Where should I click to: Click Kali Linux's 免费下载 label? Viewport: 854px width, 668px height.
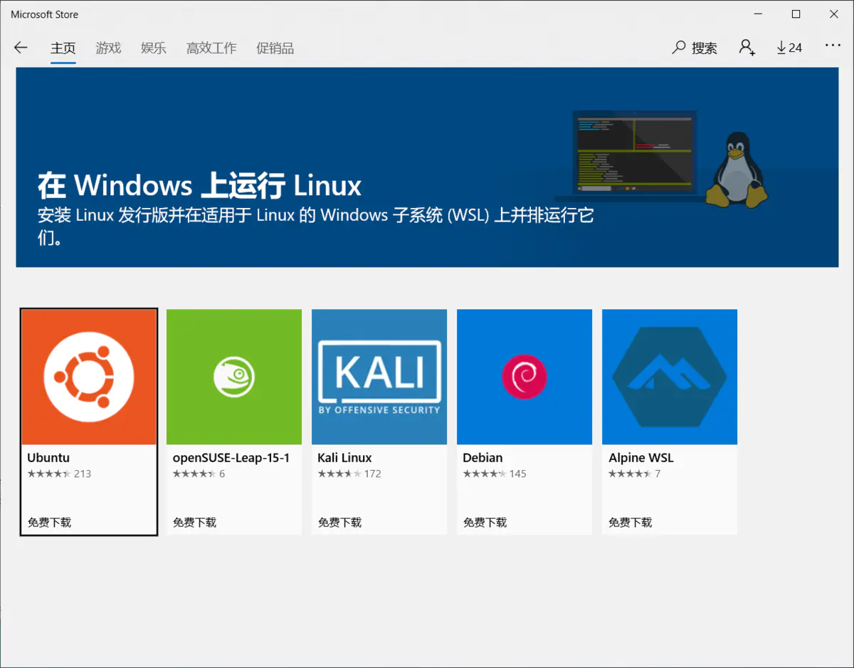click(x=340, y=522)
